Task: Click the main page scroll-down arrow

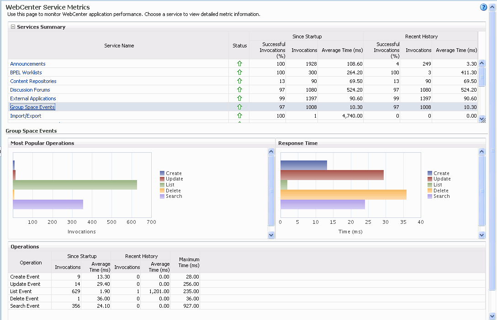Action: (x=492, y=316)
